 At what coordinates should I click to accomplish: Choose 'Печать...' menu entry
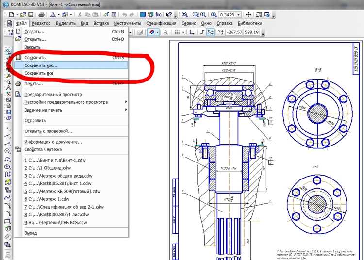coord(71,84)
